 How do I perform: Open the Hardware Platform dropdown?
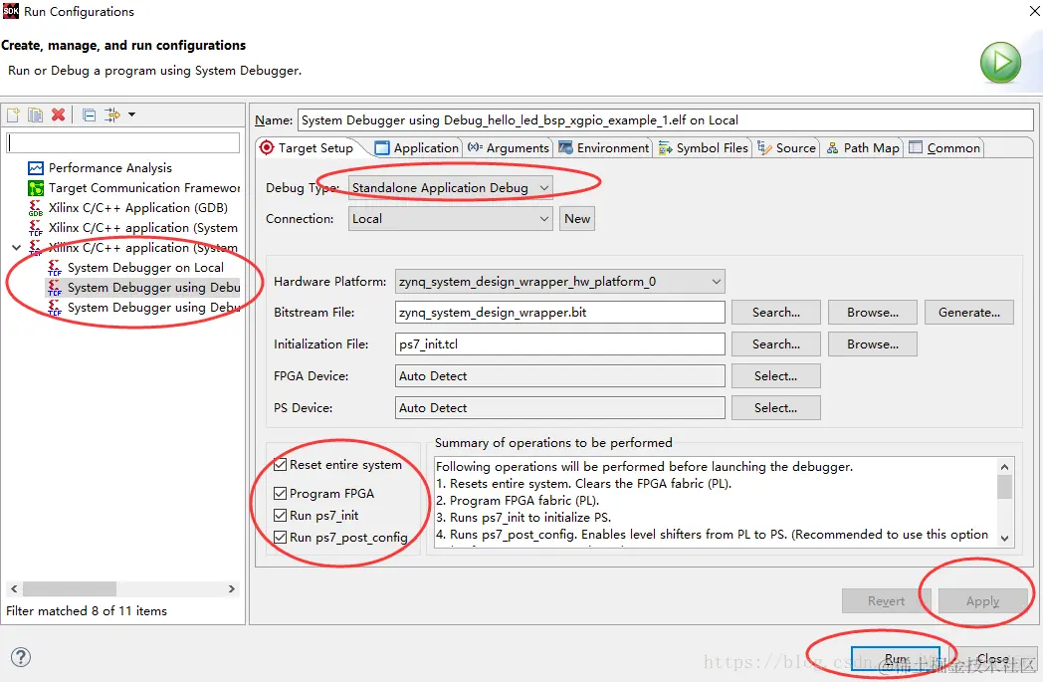point(559,282)
